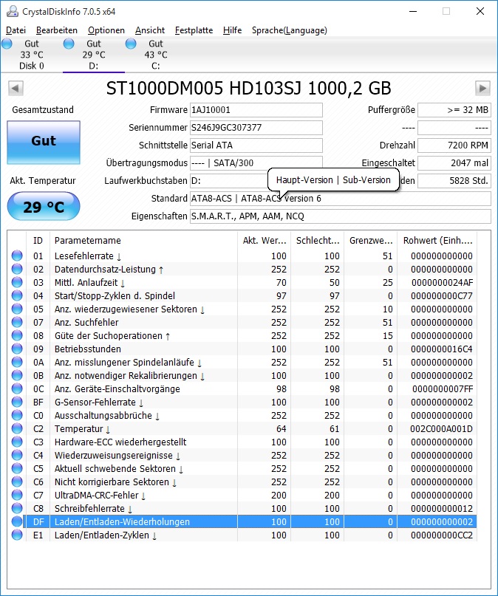The width and height of the screenshot is (498, 596).
Task: Click raw value 002C000A001D of Temperatur
Action: pyautogui.click(x=441, y=429)
